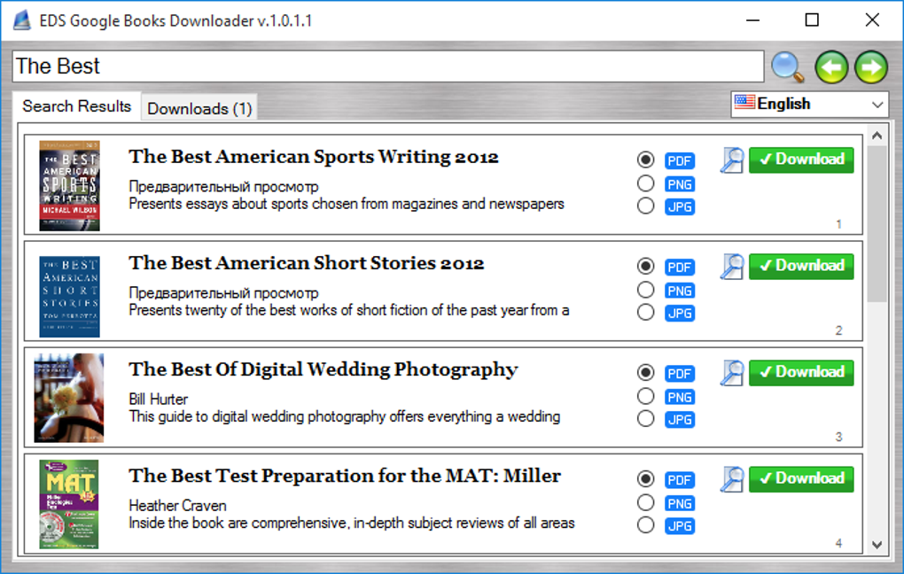Click PNG badge for MAT Test Preparation
The height and width of the screenshot is (574, 904).
[x=680, y=504]
